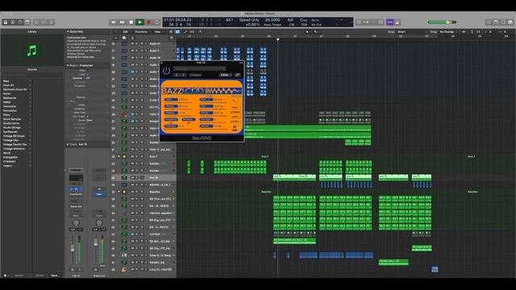
Task: Click the Revert button in Library
Action: [x=19, y=275]
